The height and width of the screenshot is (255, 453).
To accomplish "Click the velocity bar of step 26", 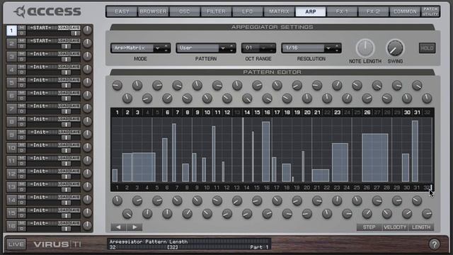I will pyautogui.click(x=375, y=157).
